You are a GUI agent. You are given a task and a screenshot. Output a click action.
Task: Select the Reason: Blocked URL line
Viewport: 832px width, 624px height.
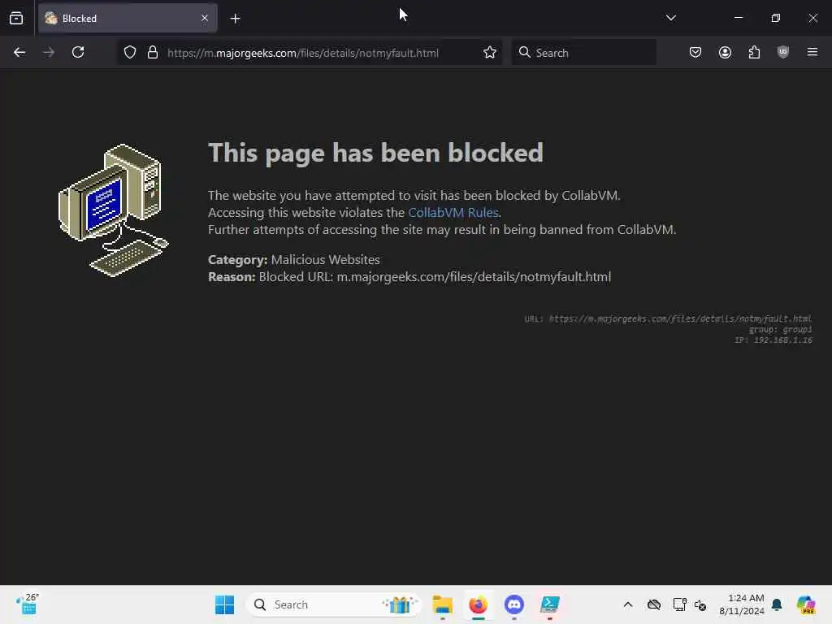point(409,277)
